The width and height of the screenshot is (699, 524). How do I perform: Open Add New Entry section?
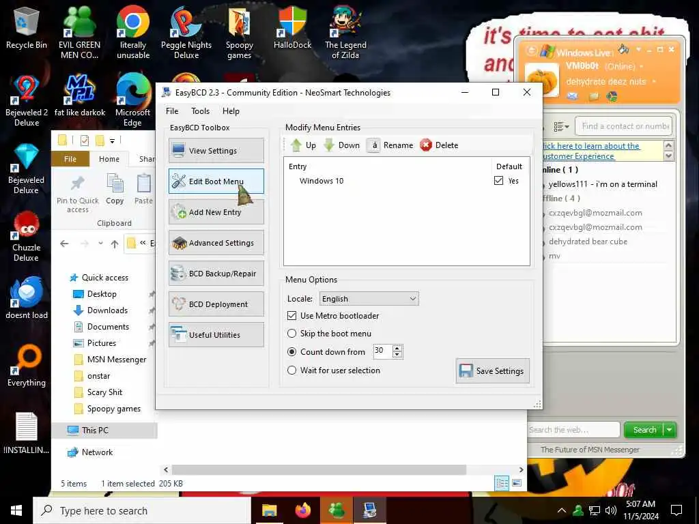[216, 212]
